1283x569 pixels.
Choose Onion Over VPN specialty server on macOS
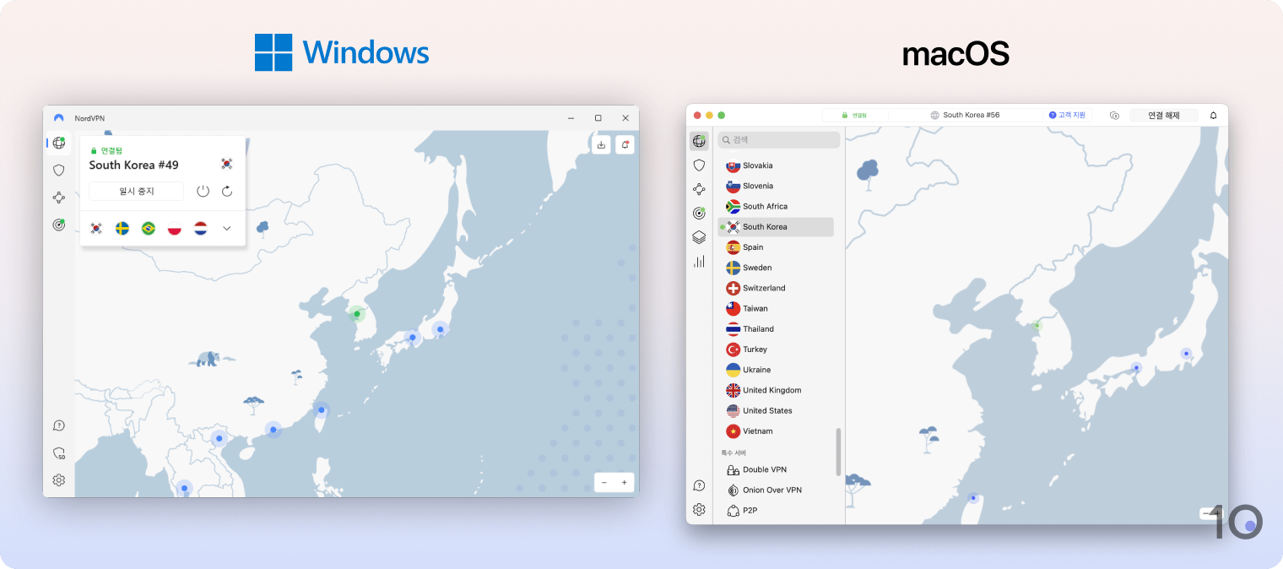click(776, 490)
